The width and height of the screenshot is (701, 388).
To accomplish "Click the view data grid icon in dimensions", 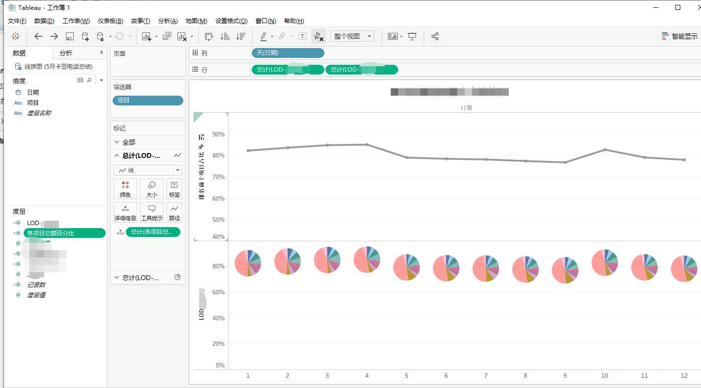I will (80, 80).
